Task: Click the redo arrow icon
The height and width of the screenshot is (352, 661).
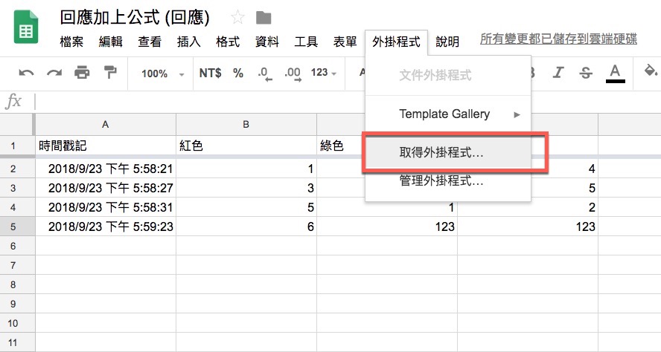Action: pos(54,73)
